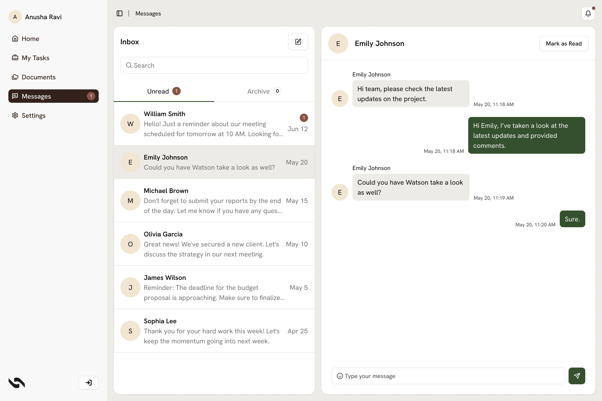The image size is (602, 401).
Task: Go to Home in sidebar
Action: click(x=54, y=38)
